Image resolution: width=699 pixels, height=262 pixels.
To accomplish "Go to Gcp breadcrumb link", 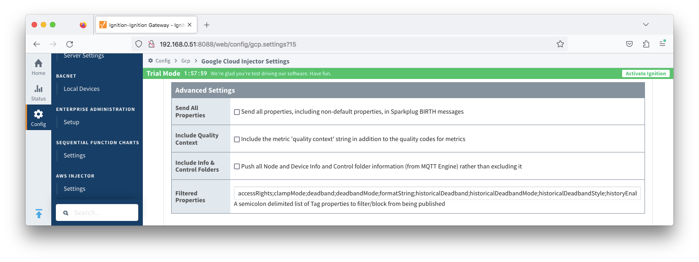I will pos(185,61).
